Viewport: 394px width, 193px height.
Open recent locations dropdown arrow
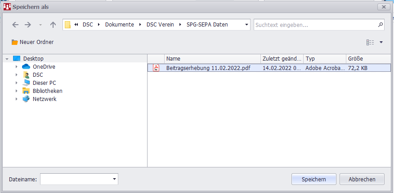click(40, 25)
